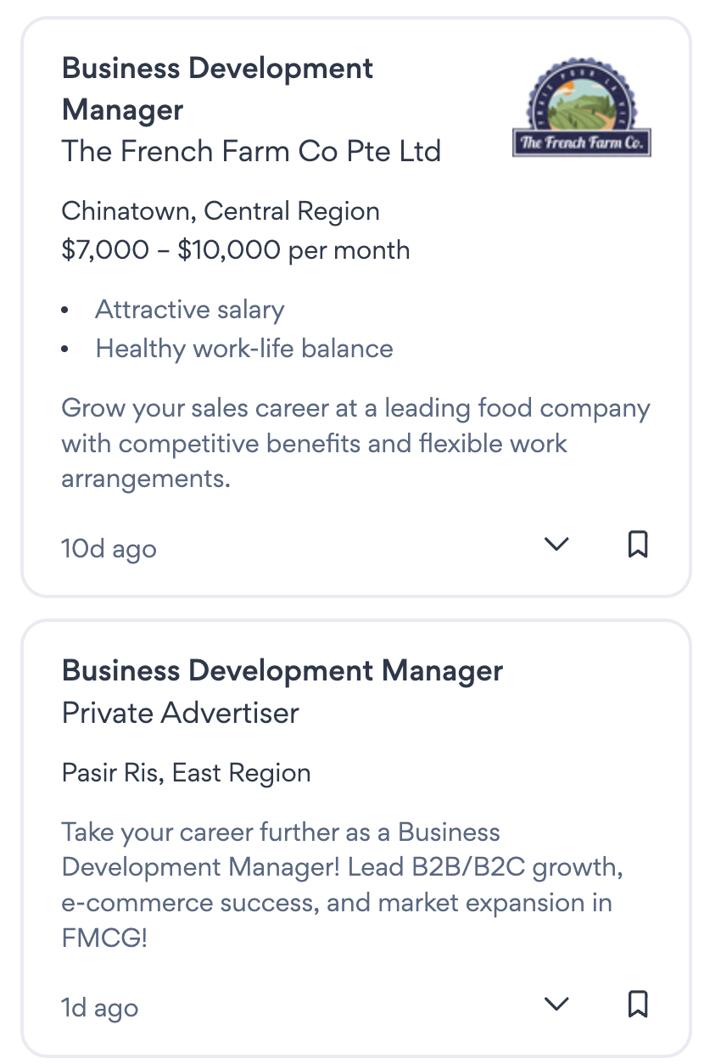Bookmark the Private Advertiser job listing
721x1064 pixels.
point(638,1005)
